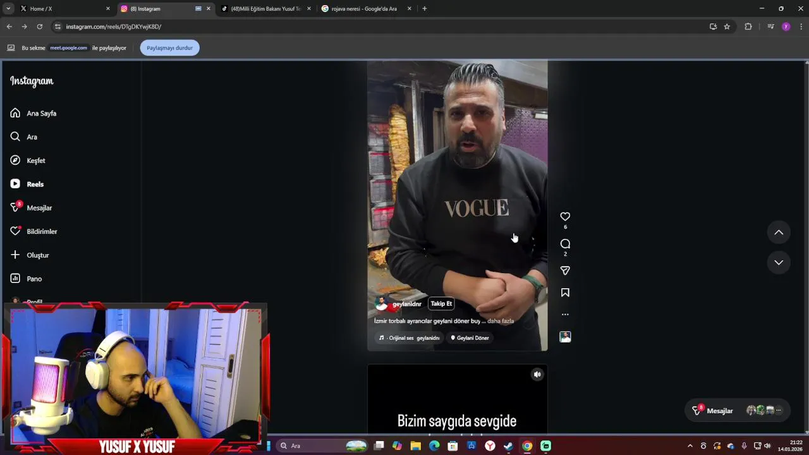Viewport: 809px width, 455px height.
Task: Open the media control icon in Chrome toolbar
Action: pyautogui.click(x=770, y=27)
